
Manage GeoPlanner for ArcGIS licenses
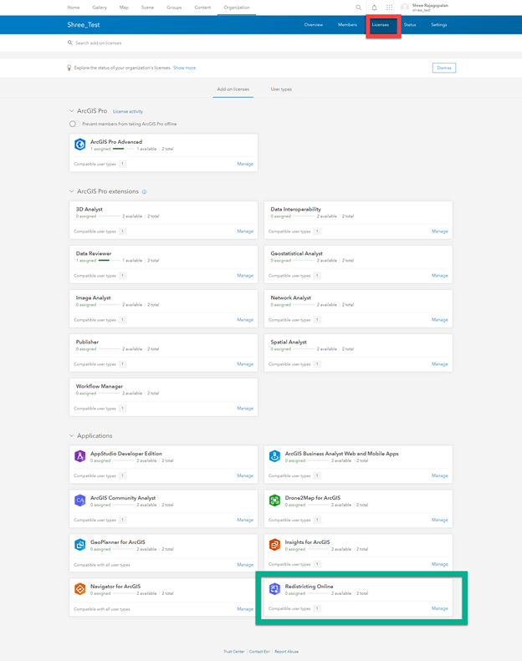[245, 565]
